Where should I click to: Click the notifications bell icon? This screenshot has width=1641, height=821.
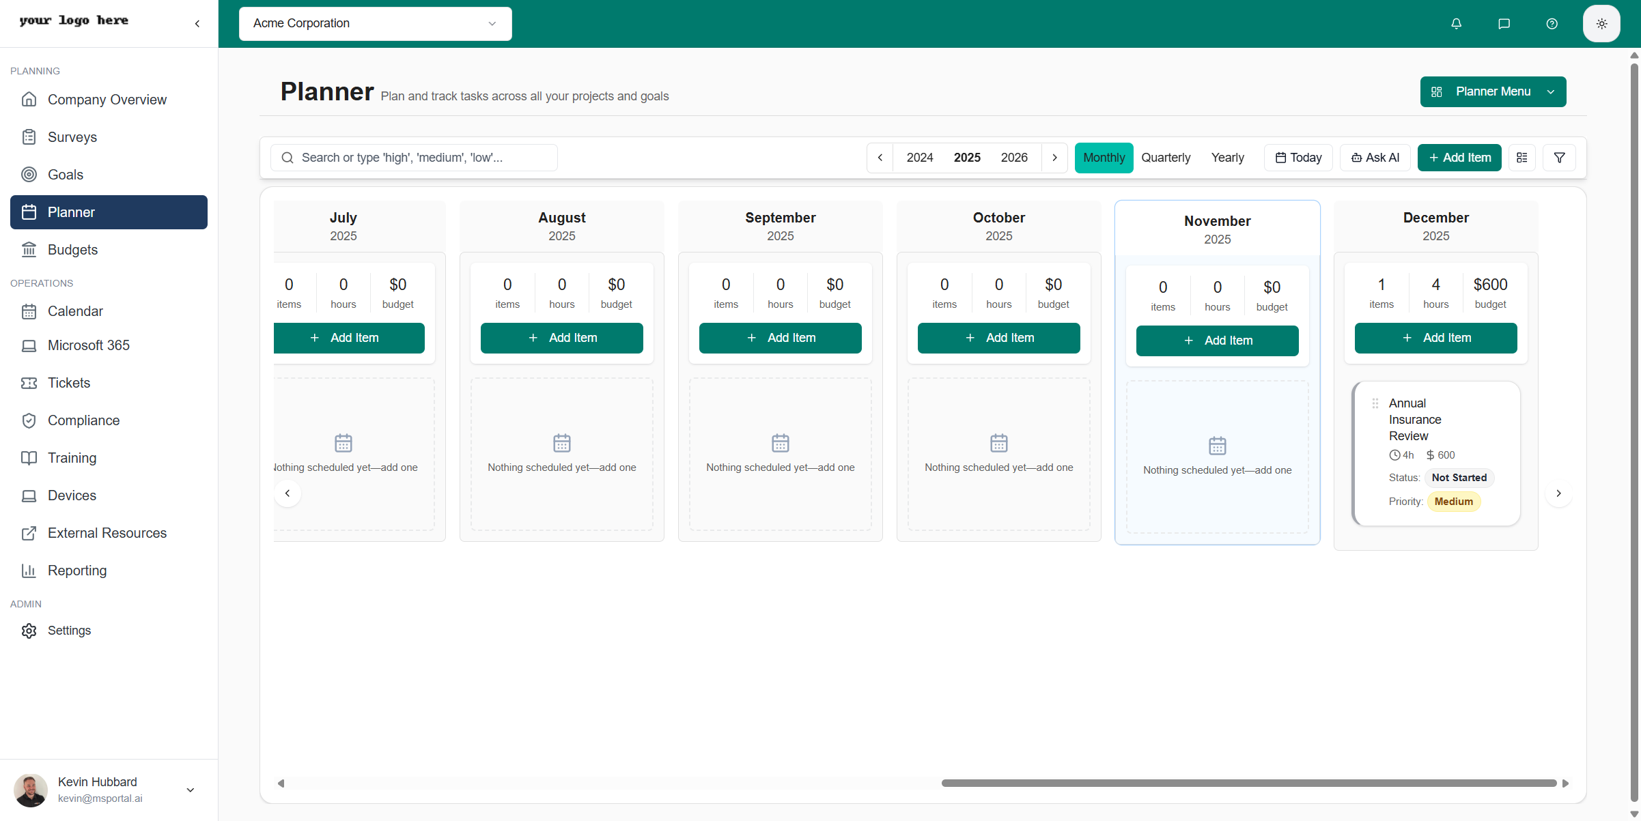pos(1456,24)
